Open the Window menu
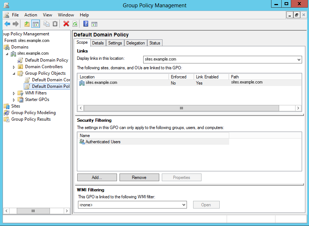The image size is (309, 226). (x=66, y=15)
